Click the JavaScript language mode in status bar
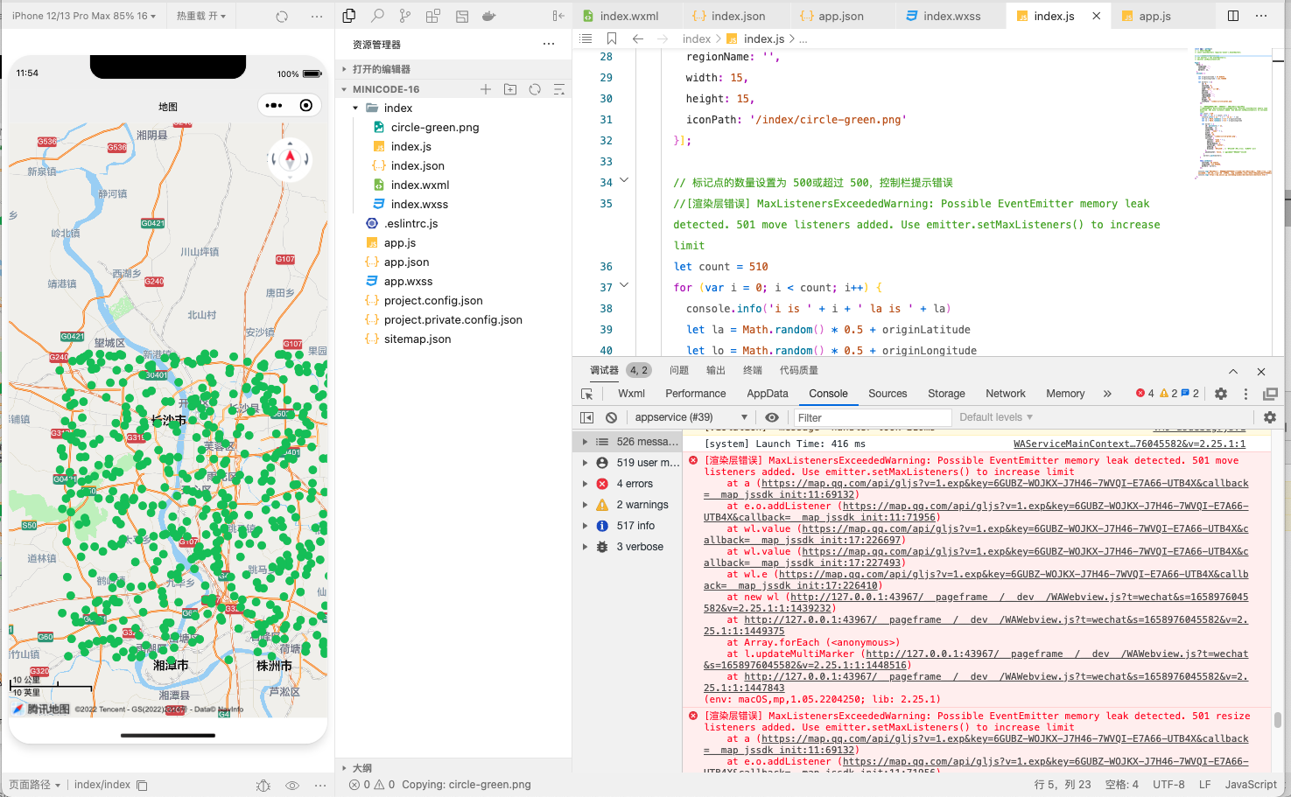The width and height of the screenshot is (1291, 797). click(x=1251, y=785)
